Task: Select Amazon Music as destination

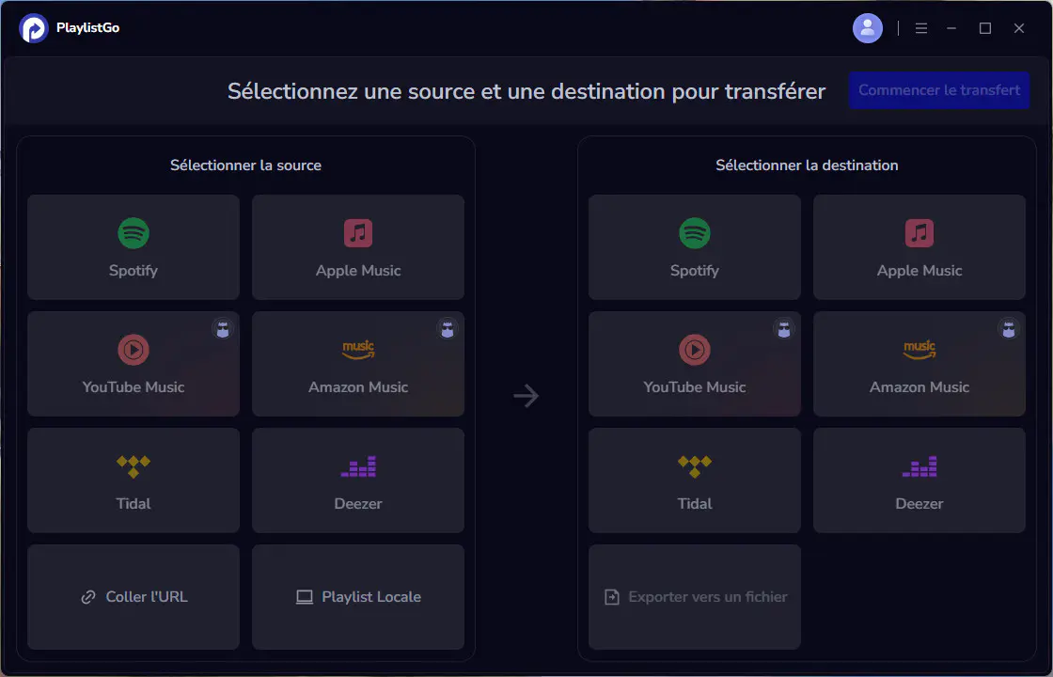Action: [919, 364]
